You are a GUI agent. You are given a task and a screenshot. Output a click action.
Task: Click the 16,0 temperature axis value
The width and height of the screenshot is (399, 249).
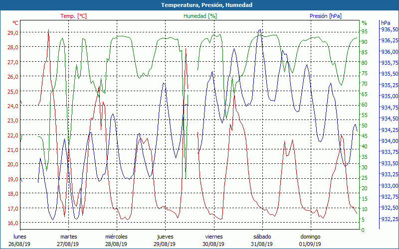point(13,223)
